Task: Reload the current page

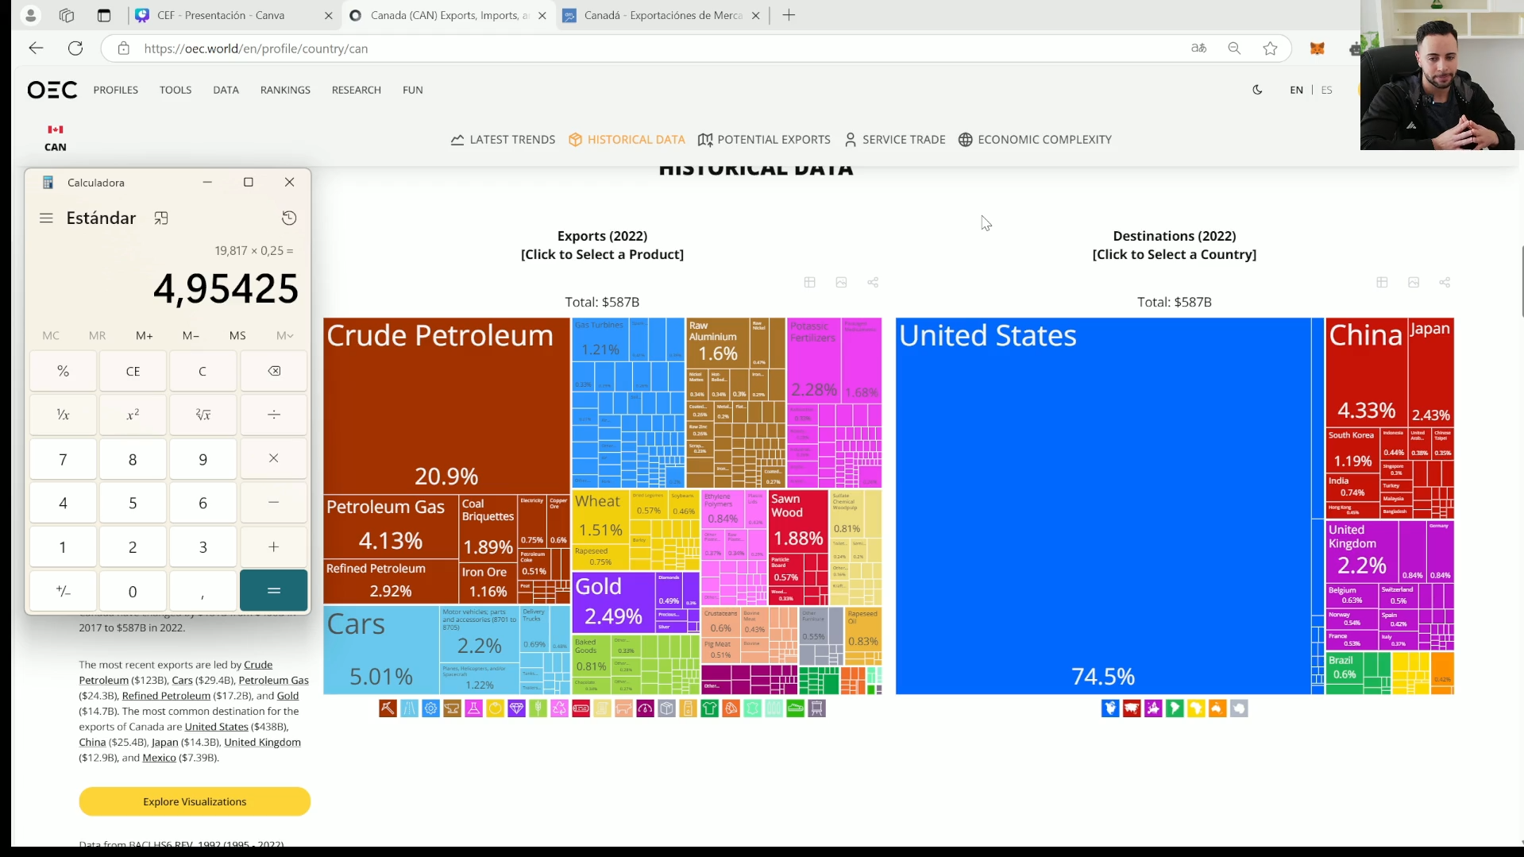Action: tap(75, 48)
